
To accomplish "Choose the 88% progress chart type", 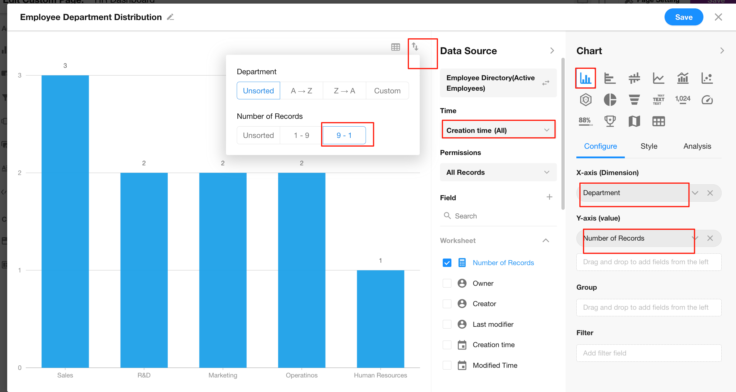I will (x=585, y=121).
